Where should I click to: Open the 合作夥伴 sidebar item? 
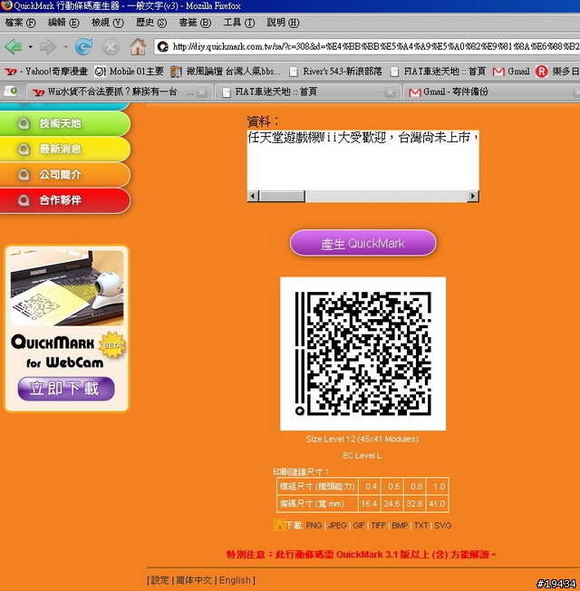[65, 200]
